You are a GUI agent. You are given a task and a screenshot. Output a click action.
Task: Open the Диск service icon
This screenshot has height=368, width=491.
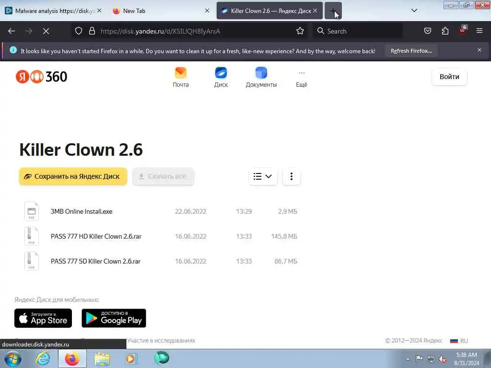pyautogui.click(x=221, y=77)
